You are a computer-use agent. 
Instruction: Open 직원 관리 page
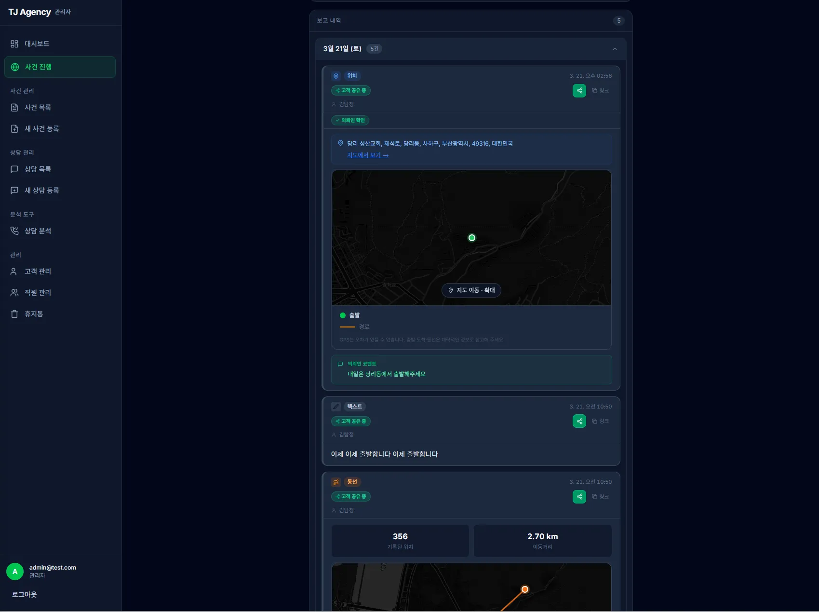coord(60,293)
